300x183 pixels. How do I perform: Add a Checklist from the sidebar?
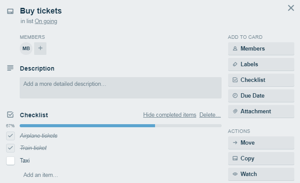click(x=261, y=80)
